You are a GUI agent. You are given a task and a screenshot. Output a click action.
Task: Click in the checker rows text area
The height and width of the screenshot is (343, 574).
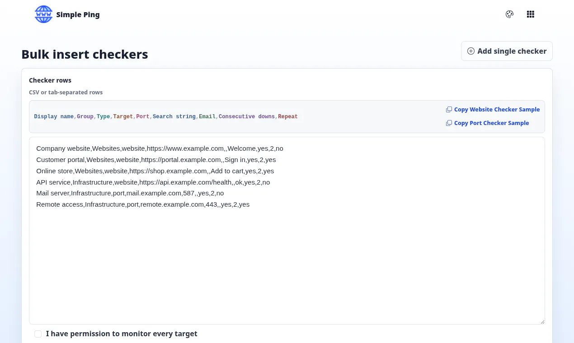click(x=287, y=231)
